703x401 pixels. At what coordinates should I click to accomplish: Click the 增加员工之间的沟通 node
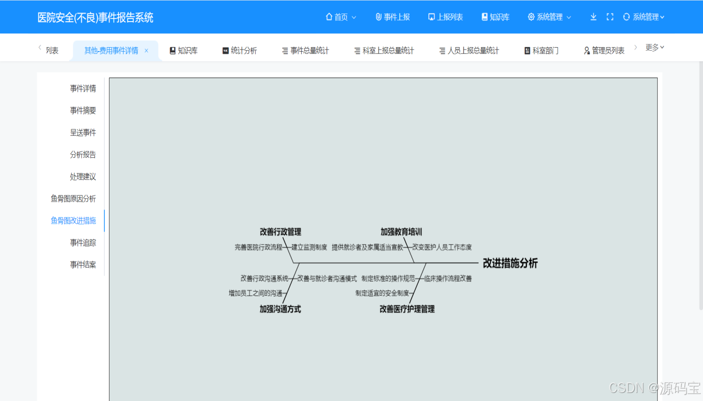coord(256,293)
